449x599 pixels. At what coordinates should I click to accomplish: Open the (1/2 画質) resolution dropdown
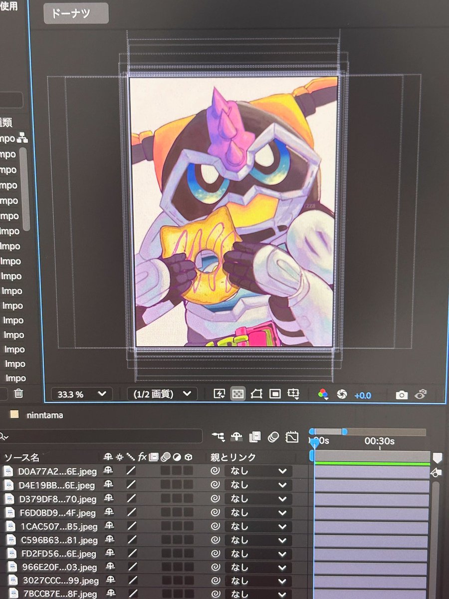tap(162, 394)
